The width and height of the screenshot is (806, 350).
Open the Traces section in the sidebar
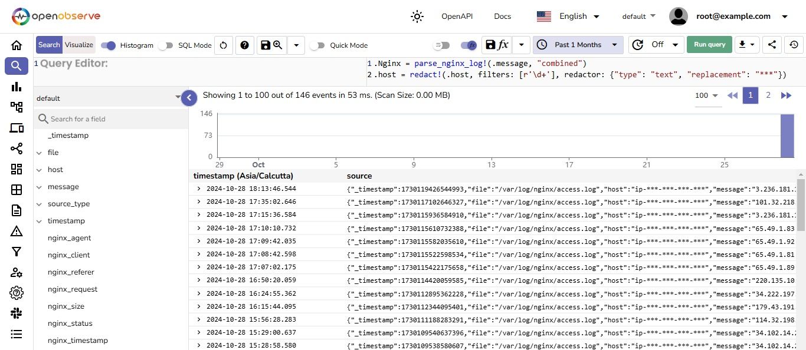[x=16, y=148]
